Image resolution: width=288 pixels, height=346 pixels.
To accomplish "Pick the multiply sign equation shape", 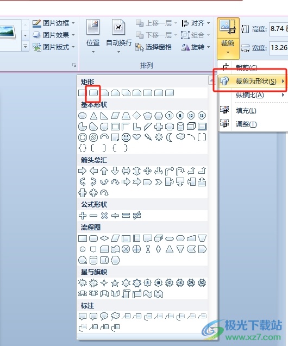I will coord(104,215).
